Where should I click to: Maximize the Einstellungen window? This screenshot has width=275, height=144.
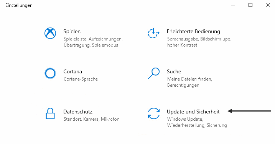[x=250, y=5]
